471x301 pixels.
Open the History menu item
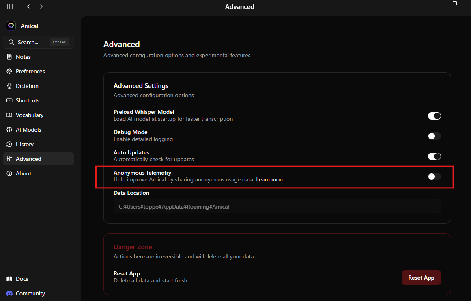pos(25,144)
